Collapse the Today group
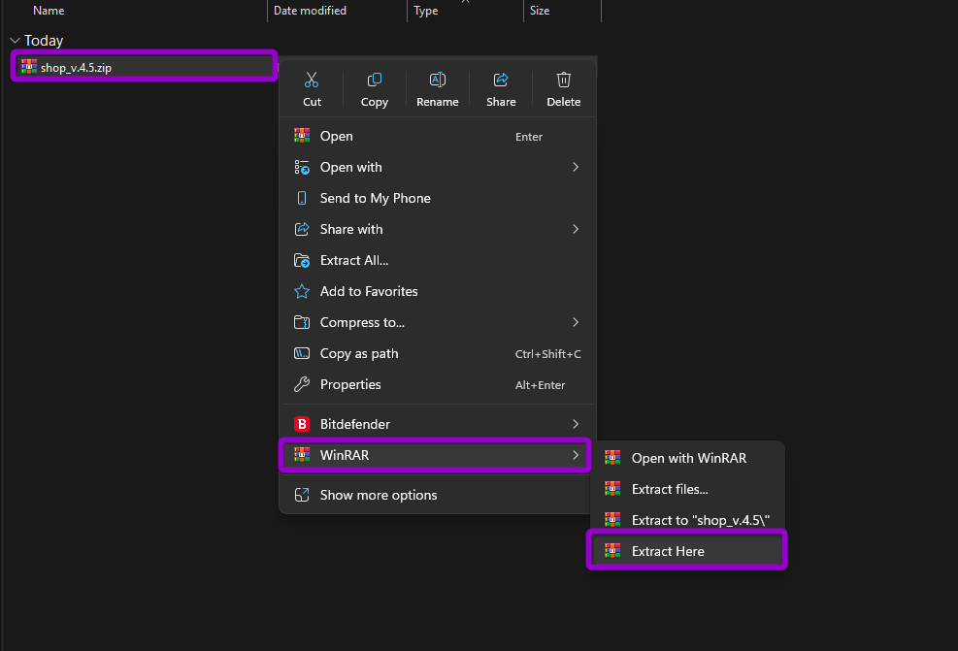The image size is (958, 651). click(15, 41)
